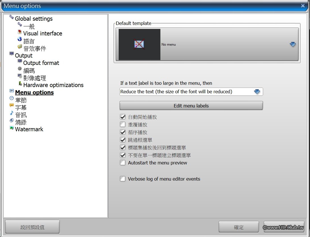Click the monitor icon beside Output
Image resolution: width=310 pixels, height=237 pixels.
[x=12, y=54]
